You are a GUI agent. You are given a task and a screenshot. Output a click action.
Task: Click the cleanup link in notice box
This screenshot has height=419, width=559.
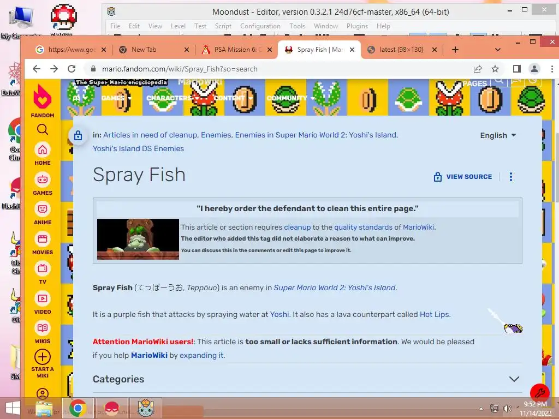point(298,227)
